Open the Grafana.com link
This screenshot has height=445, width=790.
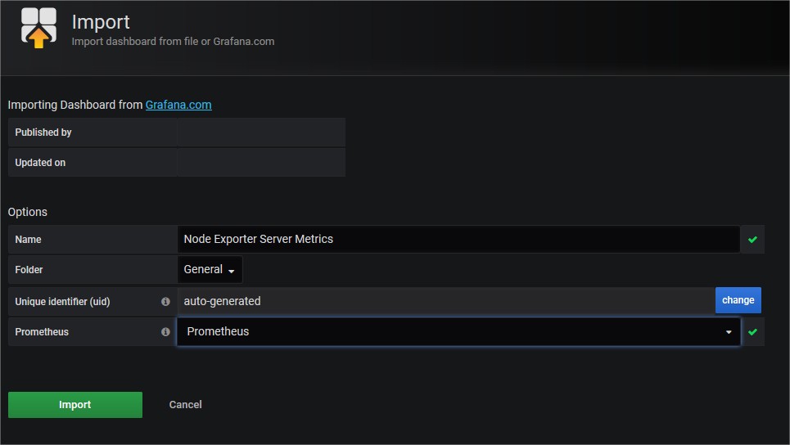pyautogui.click(x=178, y=105)
